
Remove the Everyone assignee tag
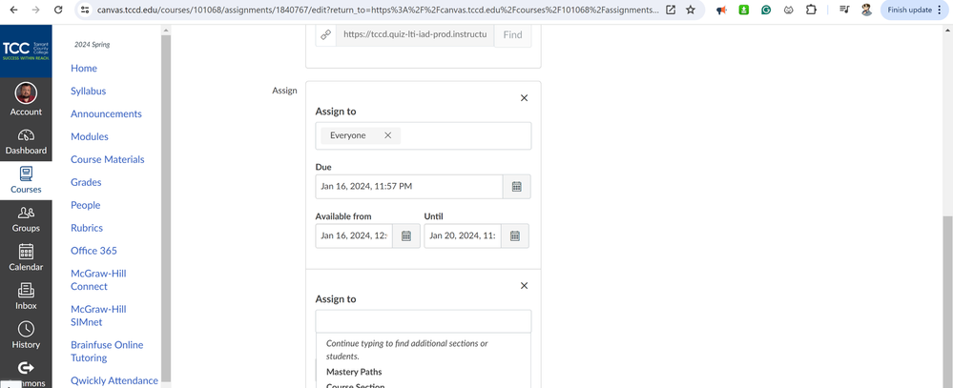pyautogui.click(x=387, y=135)
